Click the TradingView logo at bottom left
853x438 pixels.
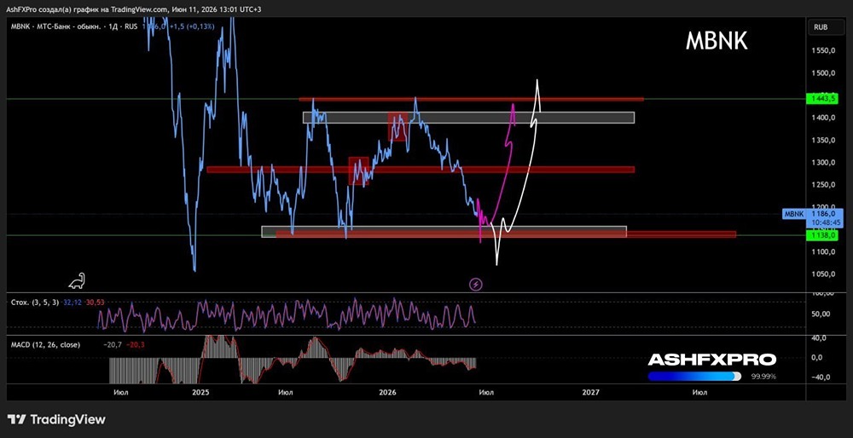56,419
